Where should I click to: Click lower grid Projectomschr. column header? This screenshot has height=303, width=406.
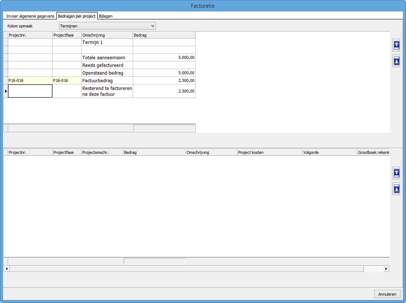[102, 152]
